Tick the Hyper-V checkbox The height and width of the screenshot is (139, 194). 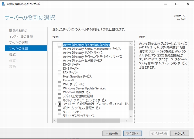click(59, 80)
